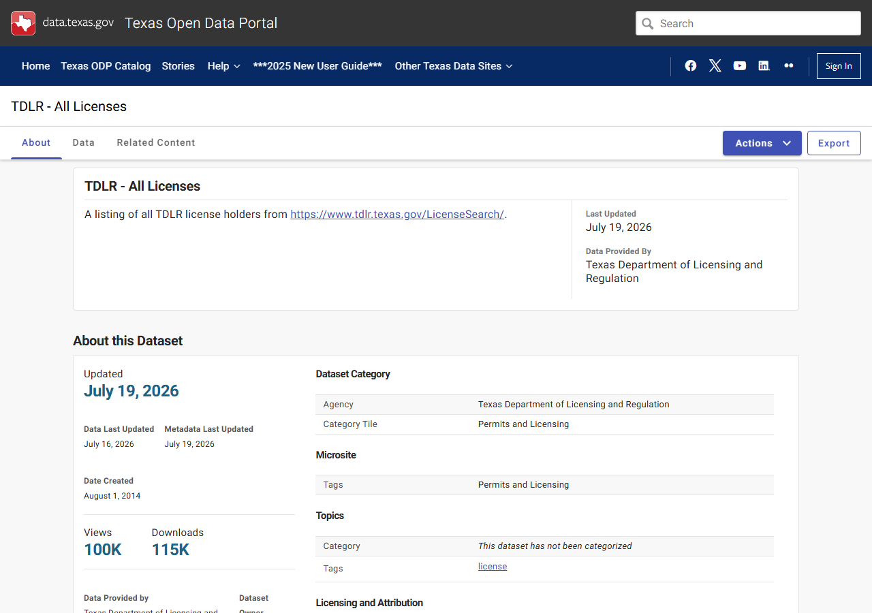Click the Category Tile row label
This screenshot has width=872, height=613.
[350, 424]
